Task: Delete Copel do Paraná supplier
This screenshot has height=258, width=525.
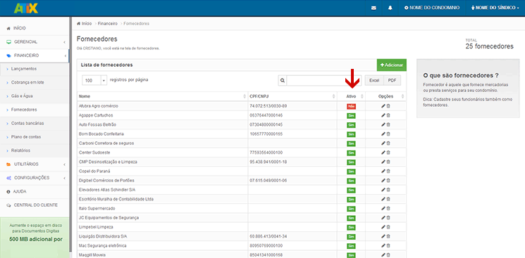Action: [x=388, y=172]
